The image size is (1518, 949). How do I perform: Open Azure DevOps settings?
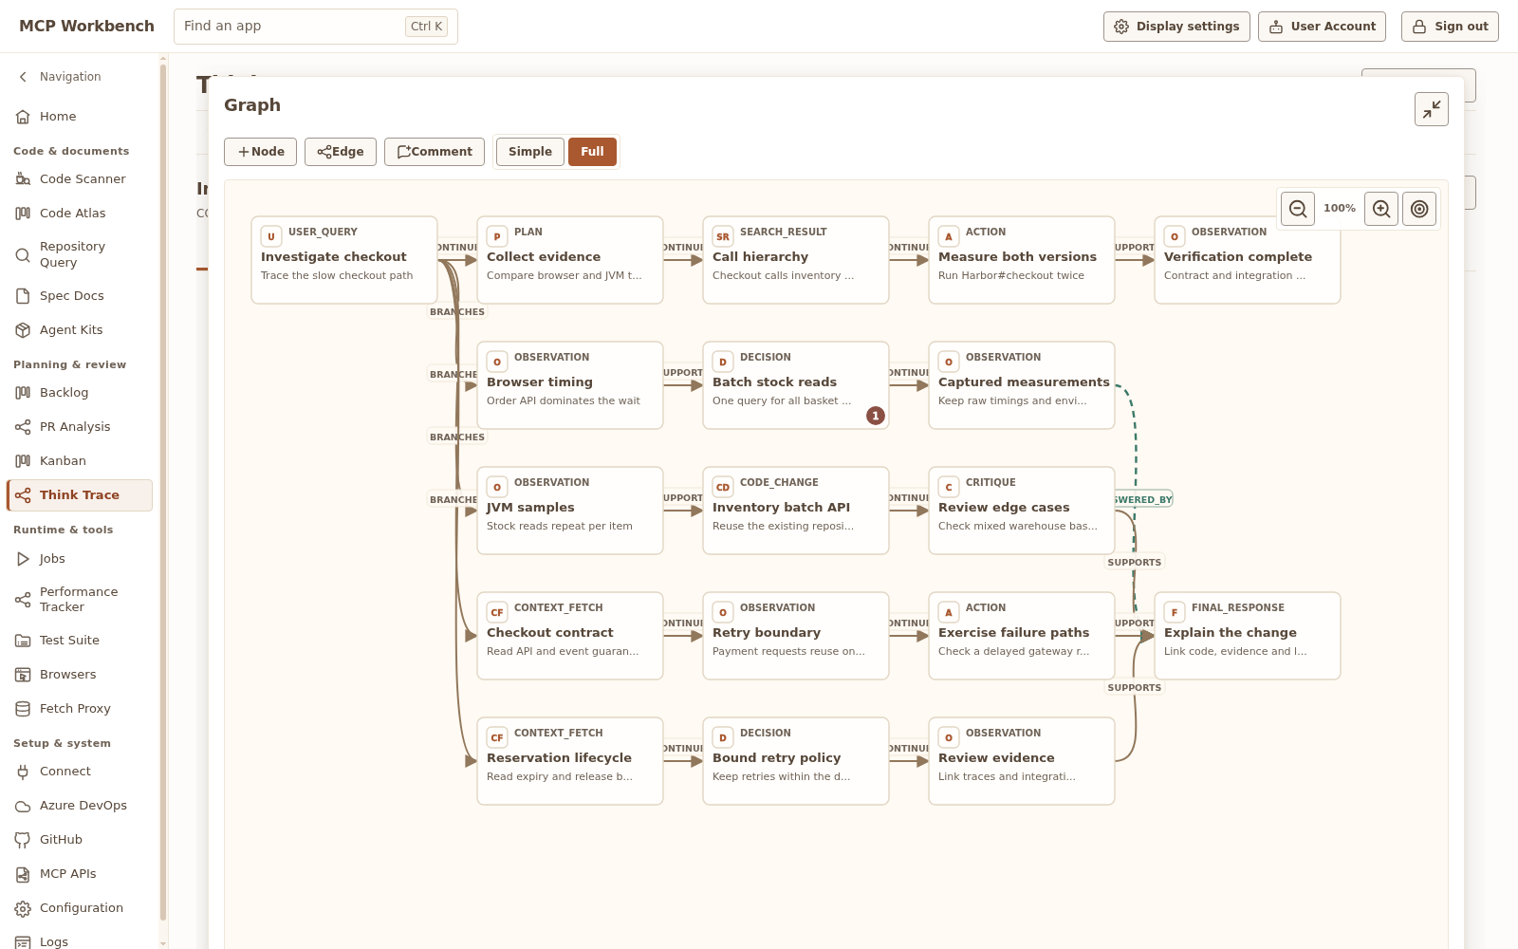coord(80,805)
